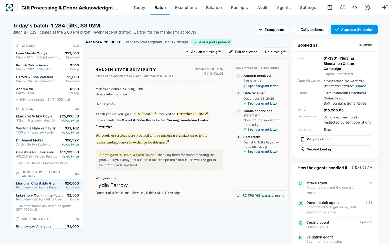
Task: Open the notifications bell
Action: pyautogui.click(x=342, y=8)
